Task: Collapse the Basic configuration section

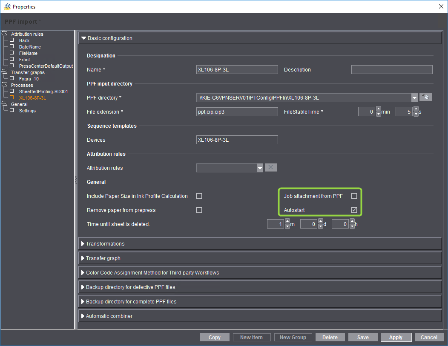Action: pos(83,37)
